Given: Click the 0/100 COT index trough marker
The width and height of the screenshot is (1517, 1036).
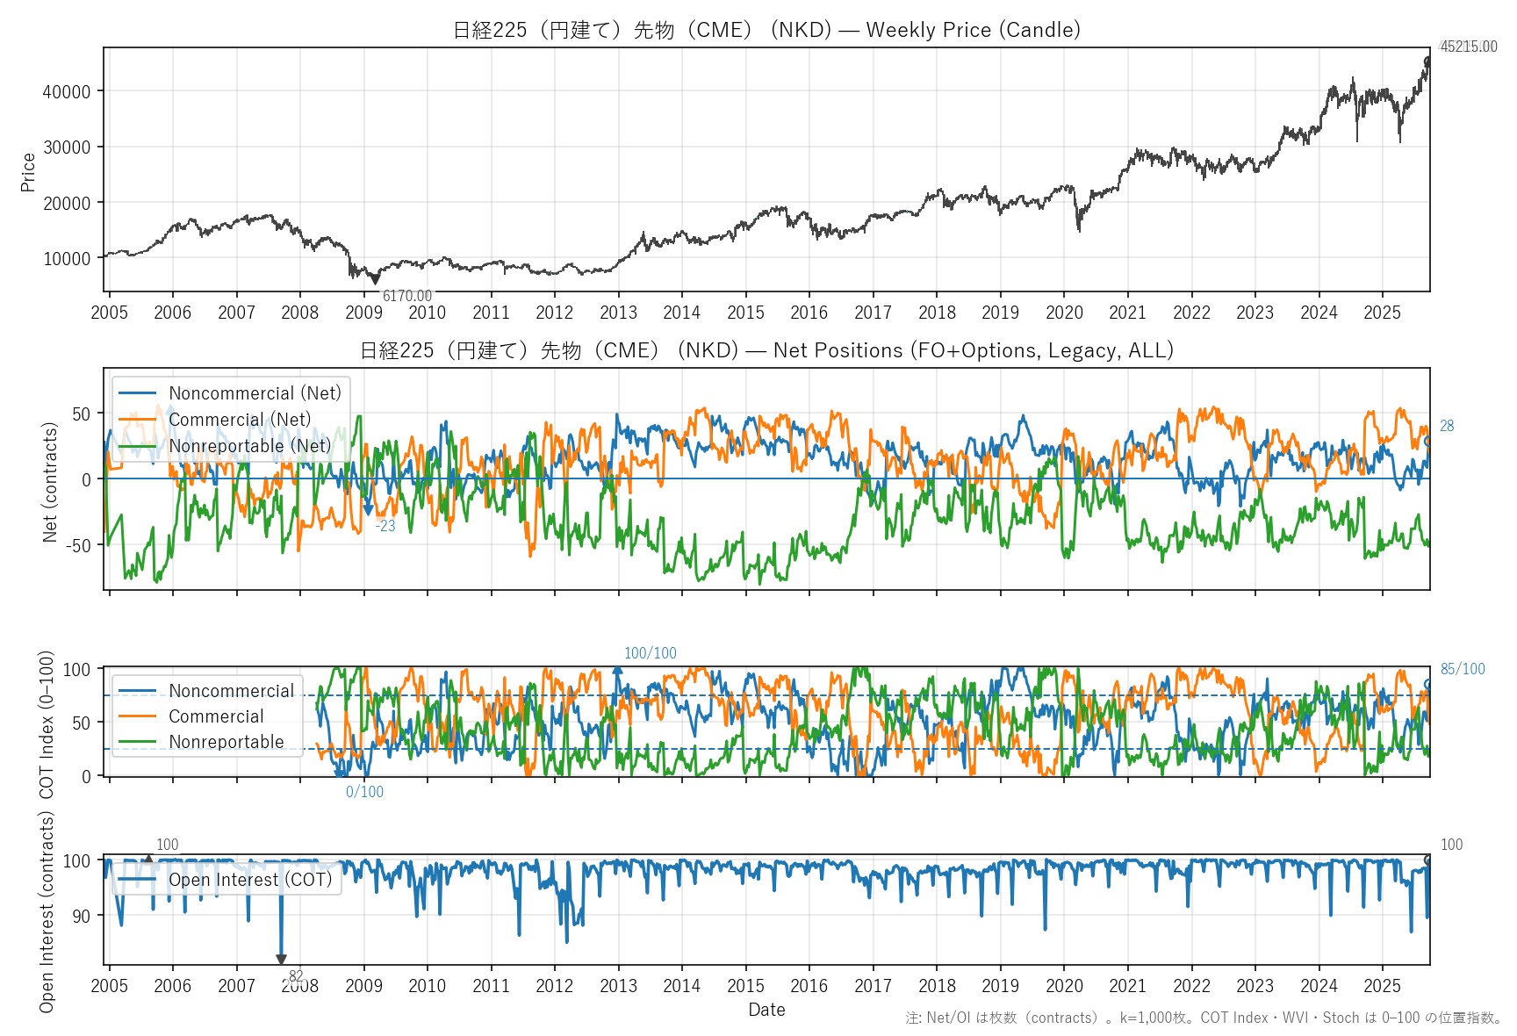Looking at the screenshot, I should [342, 774].
